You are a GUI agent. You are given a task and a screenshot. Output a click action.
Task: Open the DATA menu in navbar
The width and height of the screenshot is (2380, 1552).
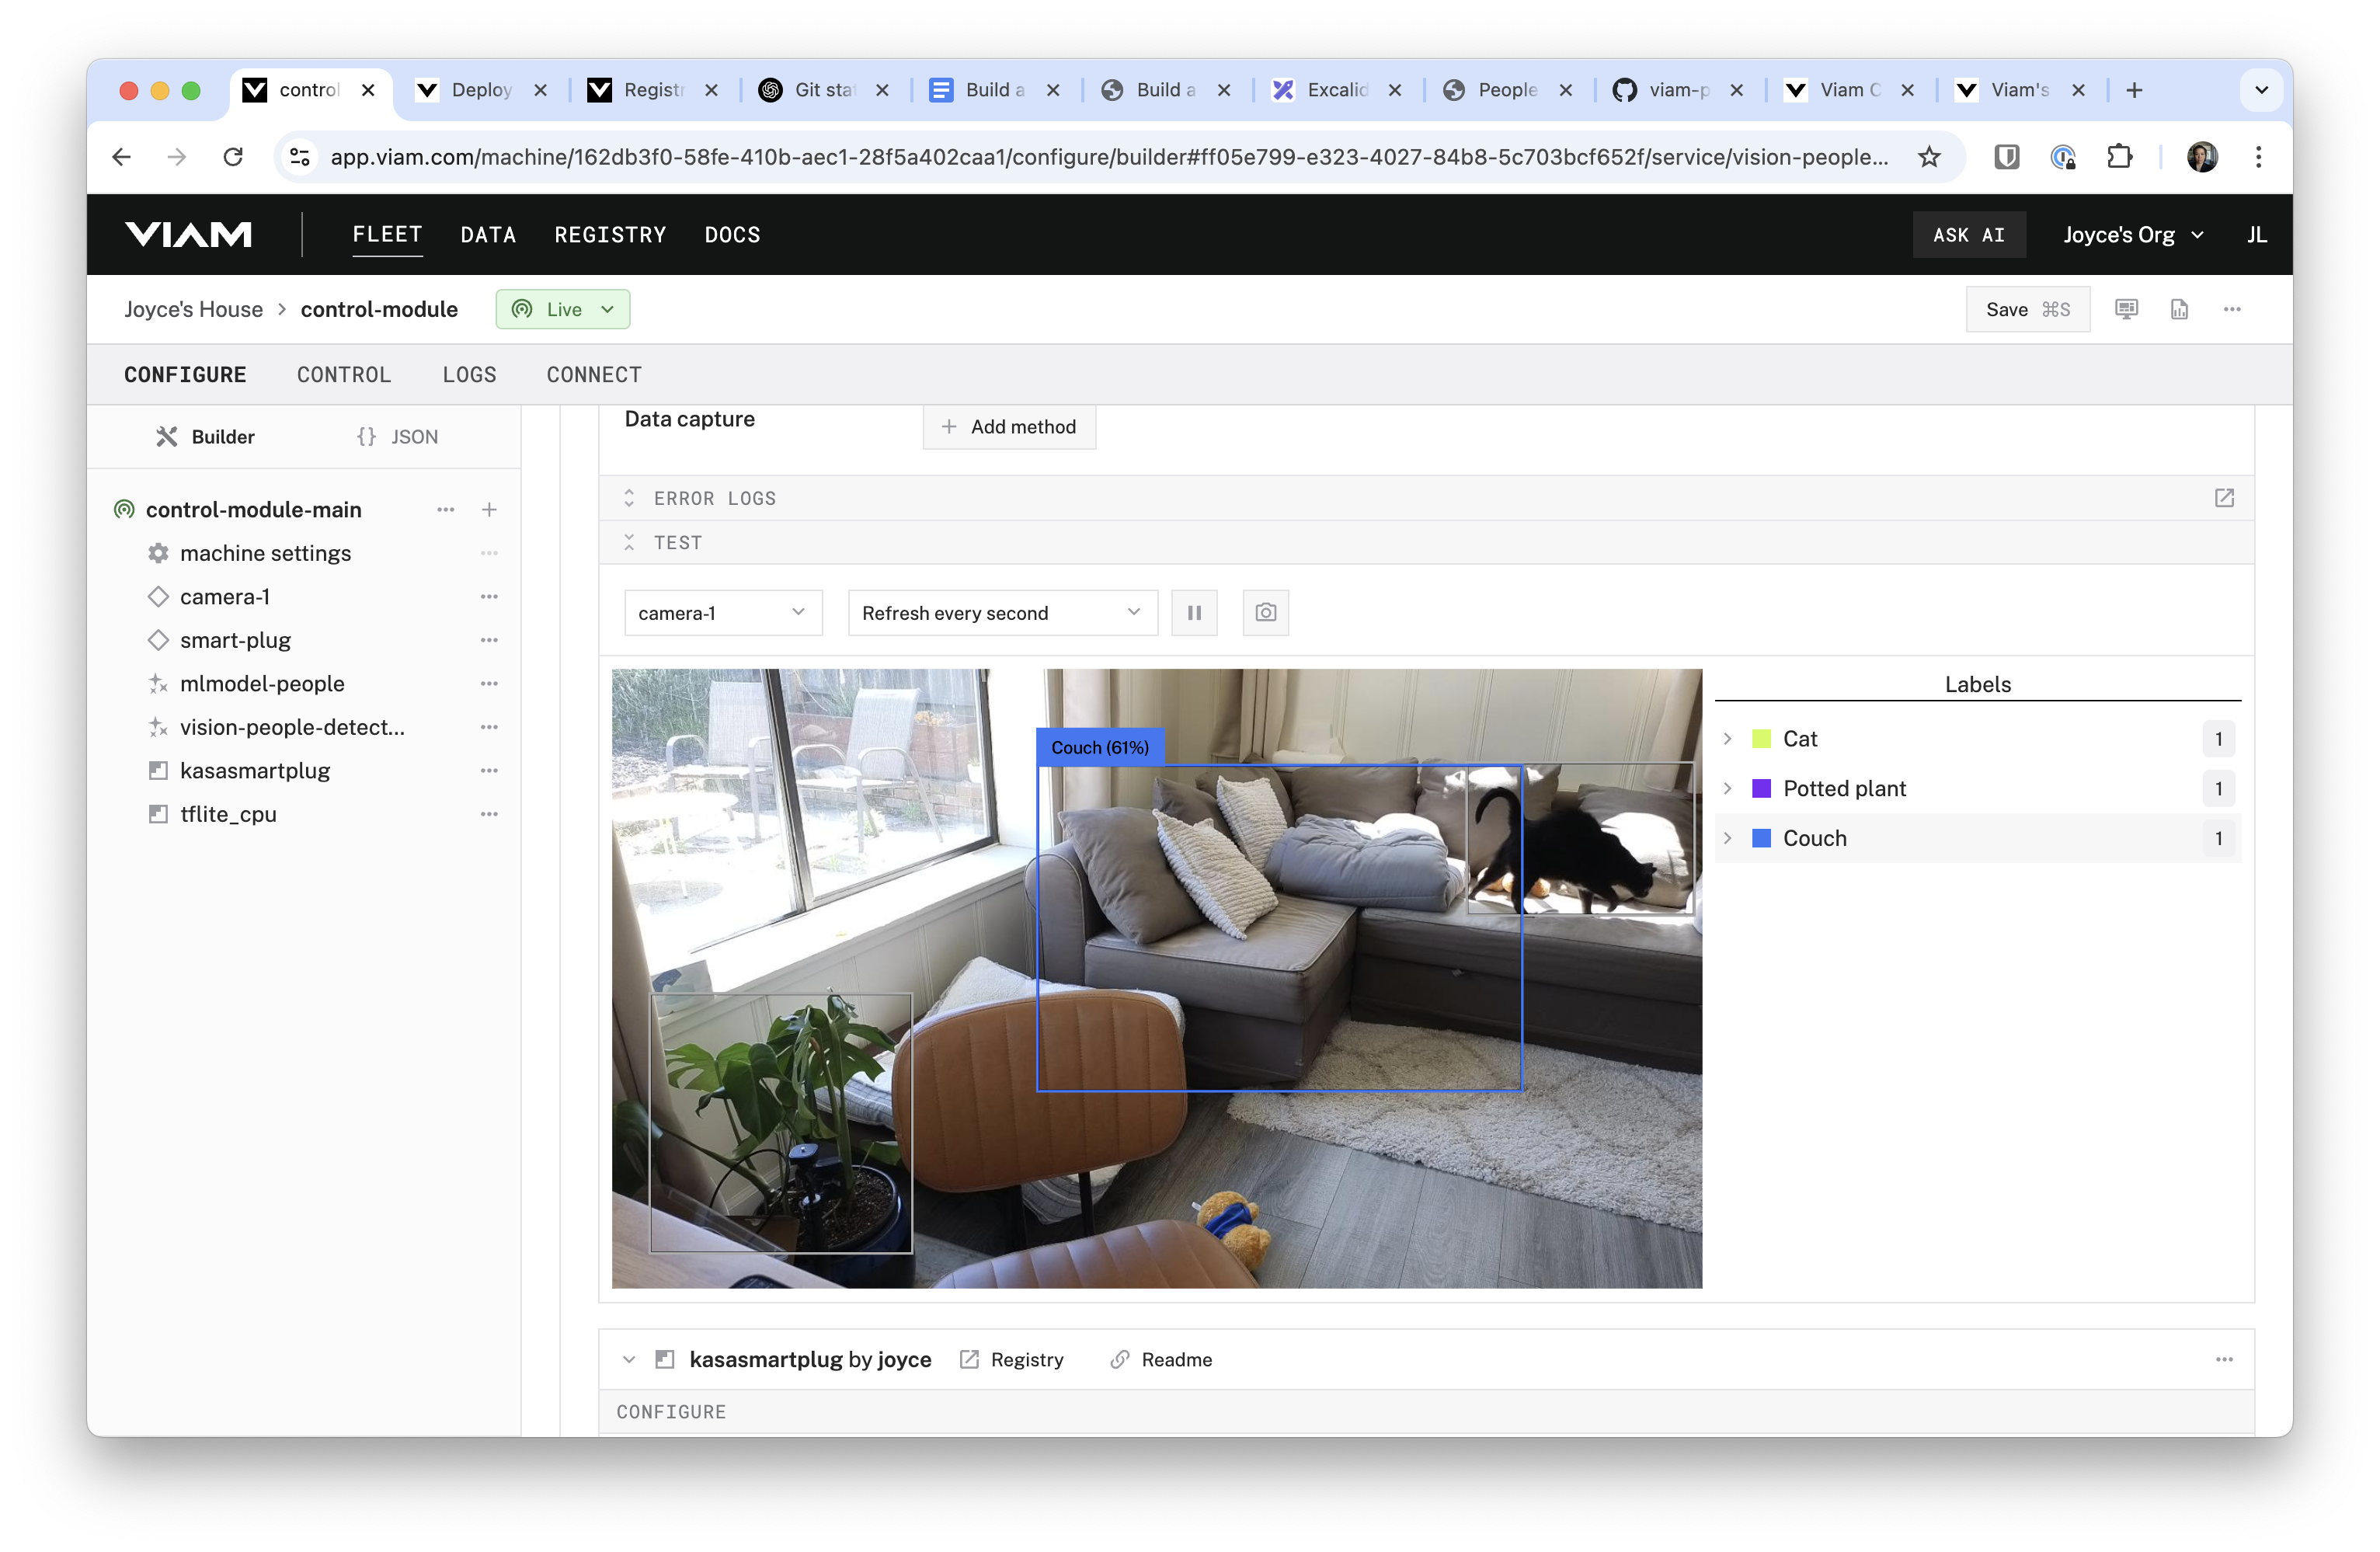[488, 235]
